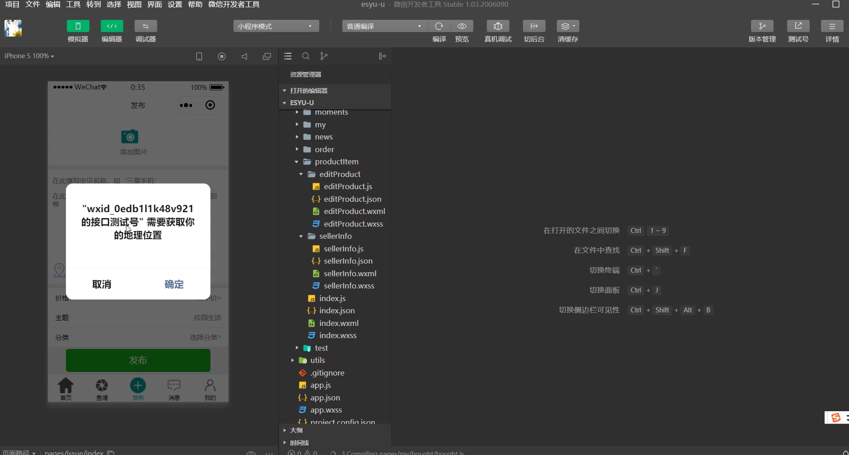
Task: Collapse the editProduct folder
Action: click(x=335, y=174)
